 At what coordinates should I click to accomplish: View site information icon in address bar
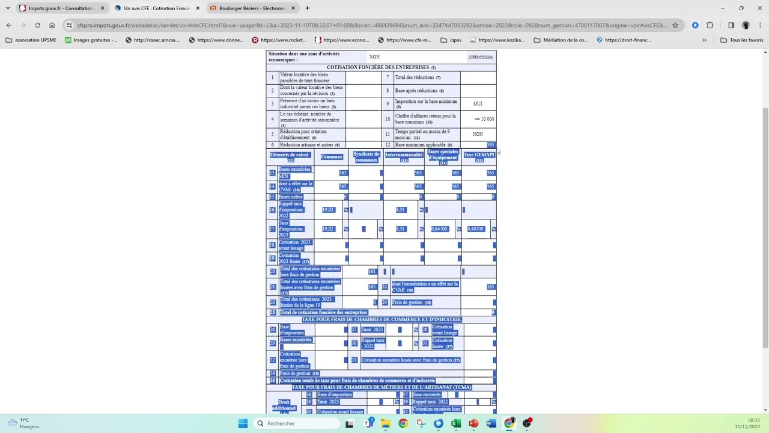(70, 25)
